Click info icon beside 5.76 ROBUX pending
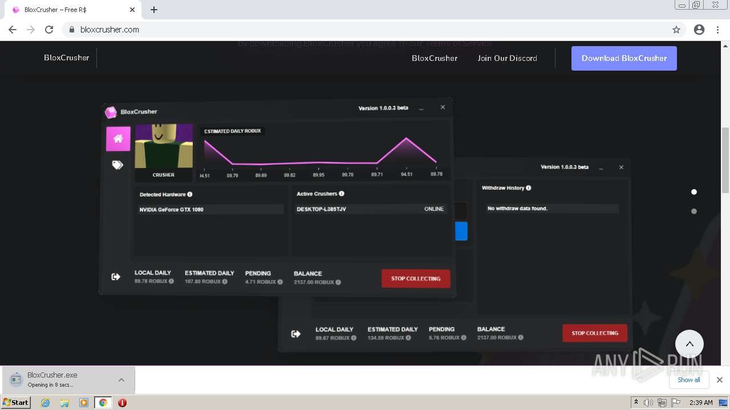This screenshot has height=410, width=730. click(463, 338)
